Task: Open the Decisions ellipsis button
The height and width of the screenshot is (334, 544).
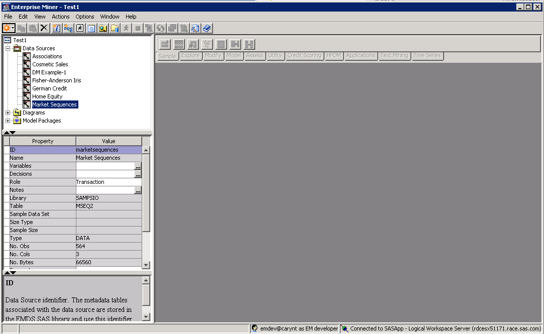Action: tap(138, 174)
